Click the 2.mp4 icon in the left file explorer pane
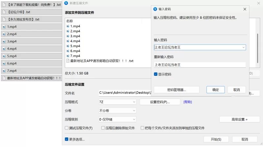Viewport: 263px width, 147px height. click(4, 34)
